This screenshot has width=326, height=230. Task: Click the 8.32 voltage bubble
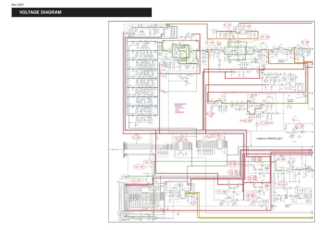click(210, 42)
